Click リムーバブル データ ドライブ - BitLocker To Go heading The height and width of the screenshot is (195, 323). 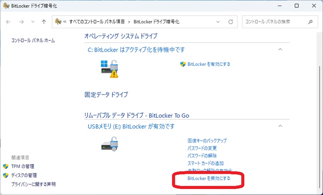pos(137,116)
